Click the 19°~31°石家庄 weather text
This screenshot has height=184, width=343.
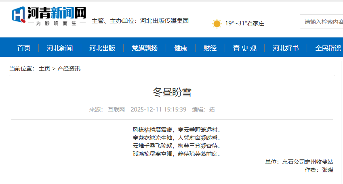pyautogui.click(x=244, y=23)
